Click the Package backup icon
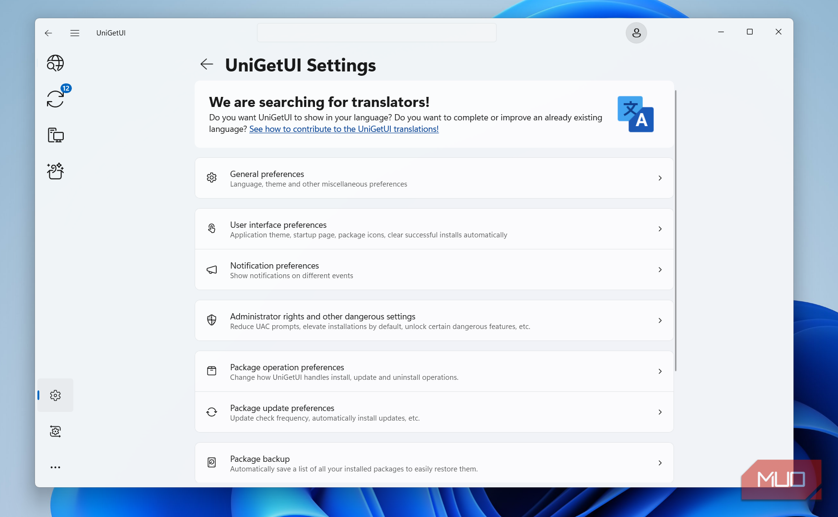This screenshot has height=517, width=838. pos(211,463)
